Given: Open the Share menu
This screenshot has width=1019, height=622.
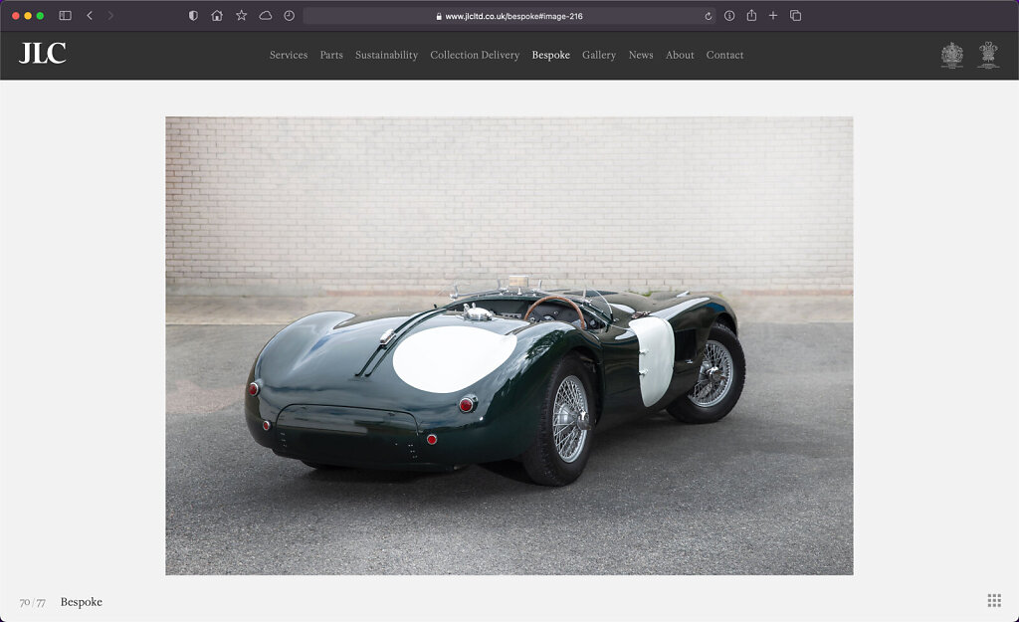Looking at the screenshot, I should pyautogui.click(x=751, y=16).
